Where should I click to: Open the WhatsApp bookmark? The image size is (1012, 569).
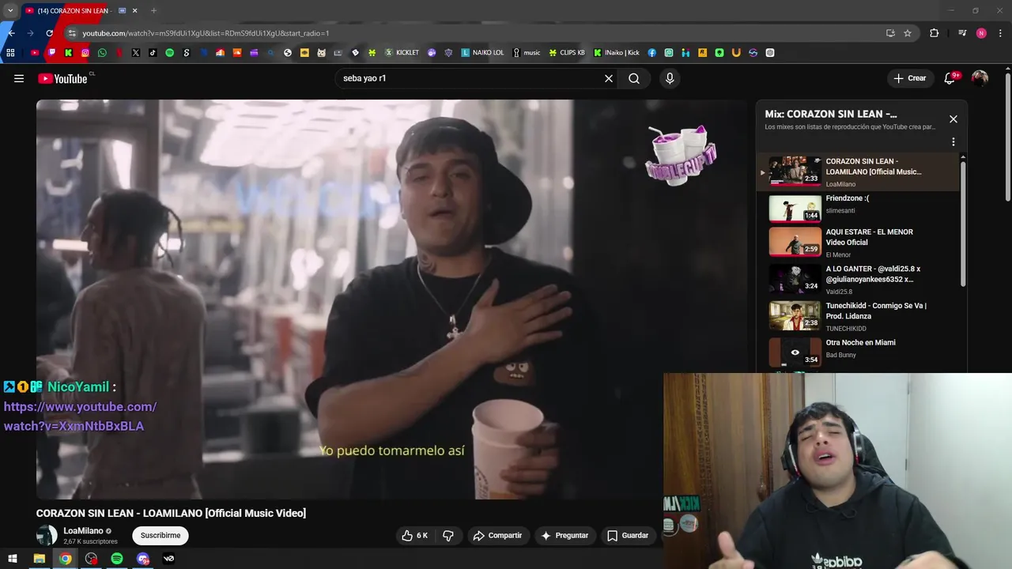point(102,53)
